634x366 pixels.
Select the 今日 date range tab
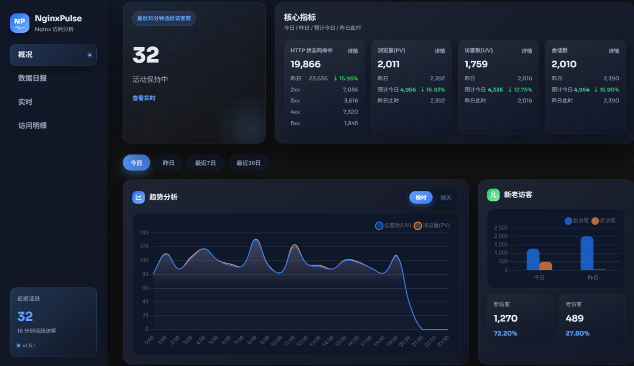click(x=136, y=163)
